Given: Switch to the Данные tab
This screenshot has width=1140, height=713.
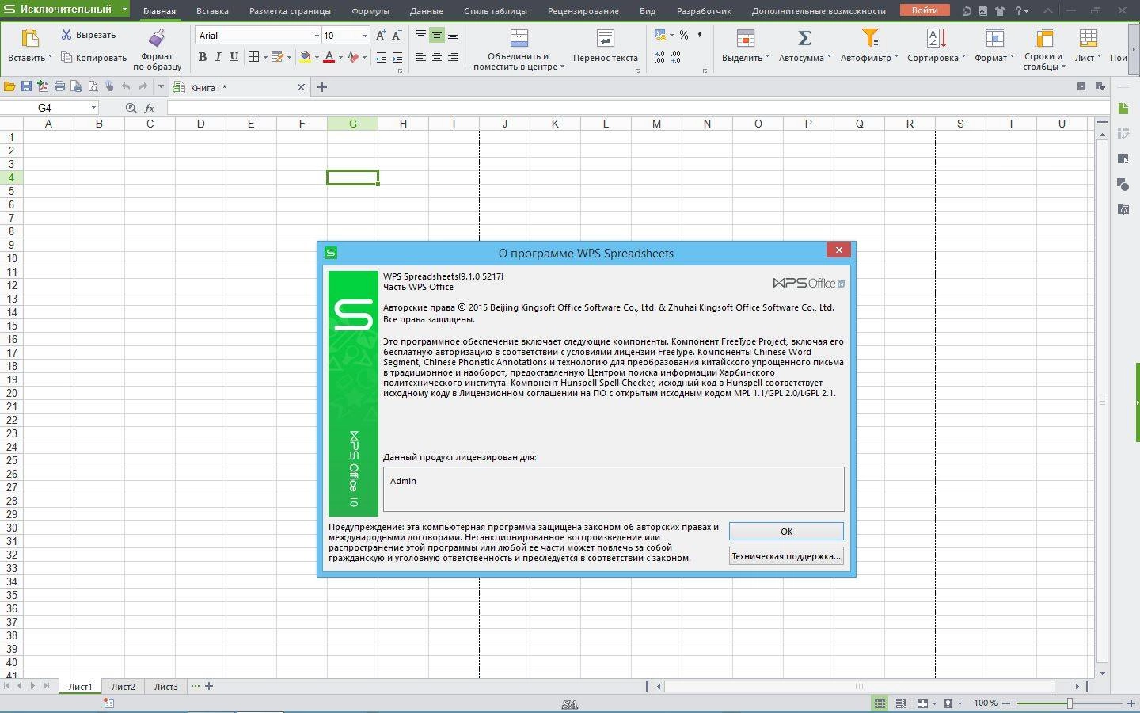Looking at the screenshot, I should pos(427,11).
